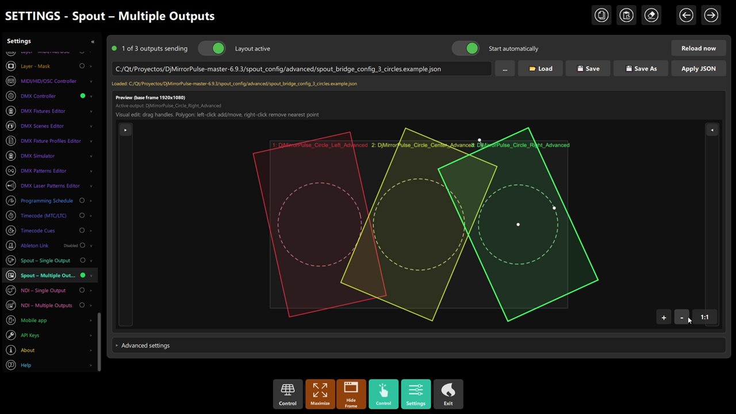The height and width of the screenshot is (414, 736).
Task: Click the Reload now button
Action: tap(699, 48)
